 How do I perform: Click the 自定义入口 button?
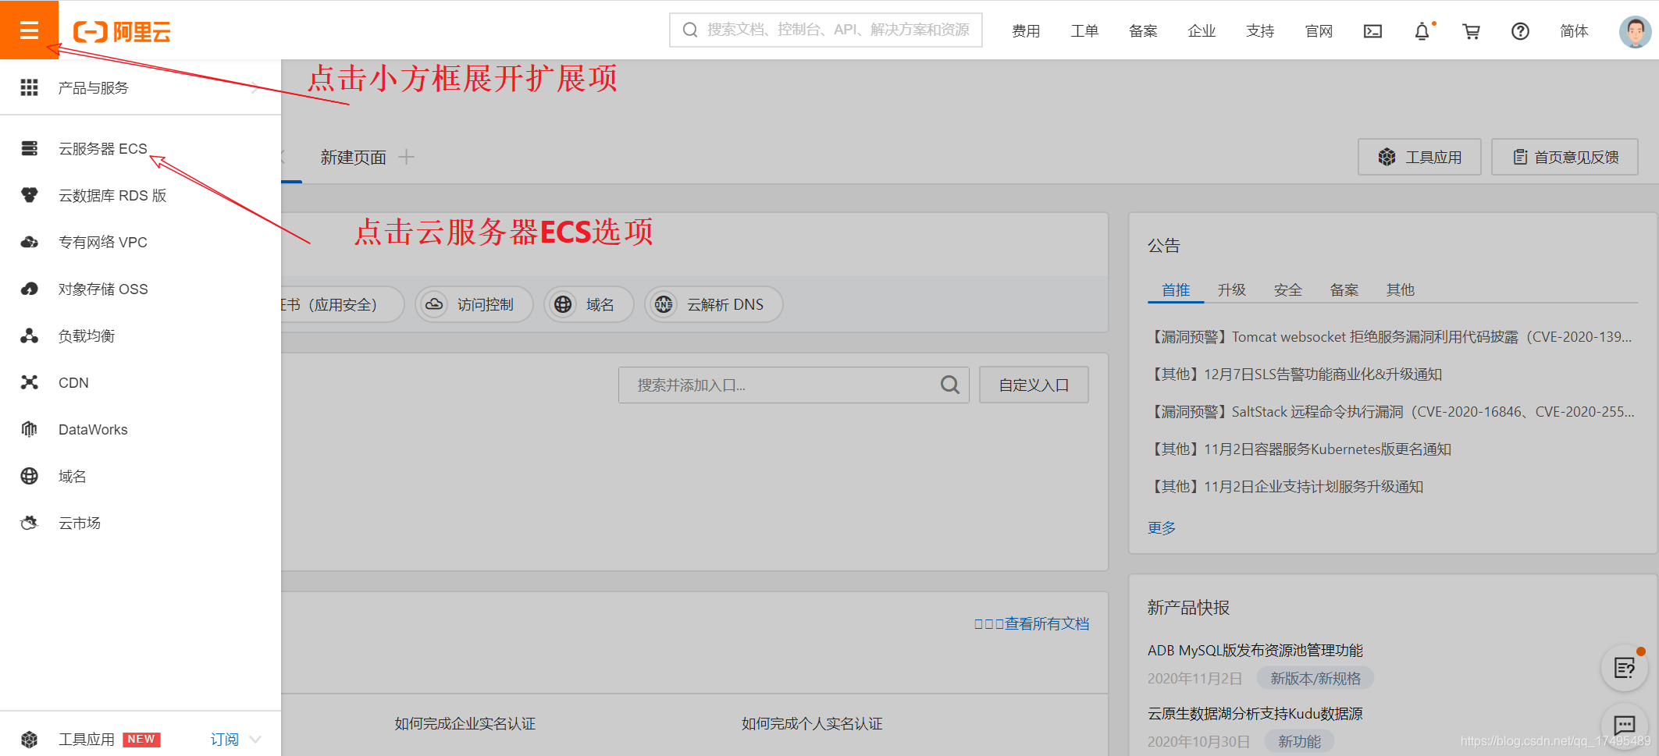click(x=1034, y=385)
